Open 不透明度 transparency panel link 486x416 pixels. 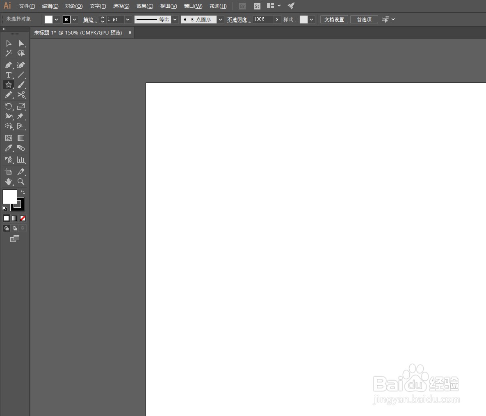[238, 20]
